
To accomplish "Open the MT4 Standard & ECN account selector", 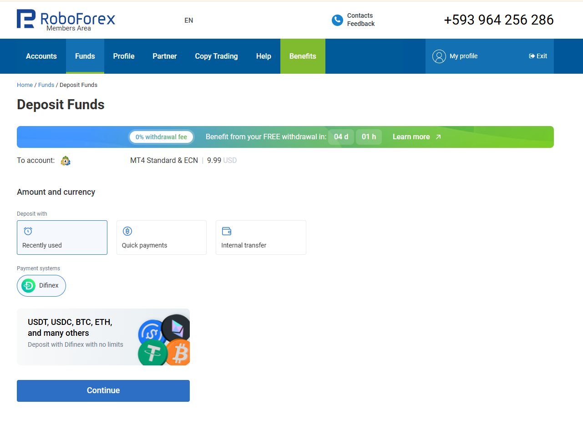I will (183, 161).
